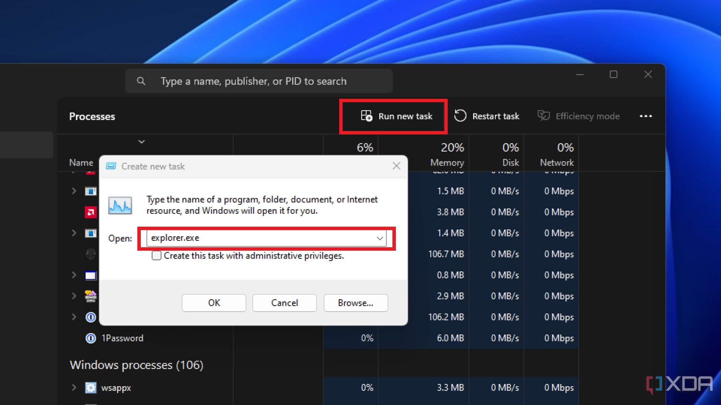
Task: Click Browse to find a program
Action: click(355, 303)
